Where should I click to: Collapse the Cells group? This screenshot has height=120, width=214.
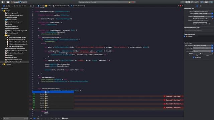pos(4,35)
